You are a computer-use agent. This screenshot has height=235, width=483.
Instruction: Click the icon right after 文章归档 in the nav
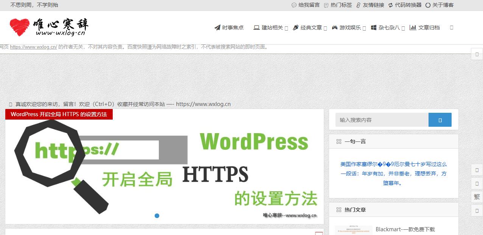tap(452, 28)
